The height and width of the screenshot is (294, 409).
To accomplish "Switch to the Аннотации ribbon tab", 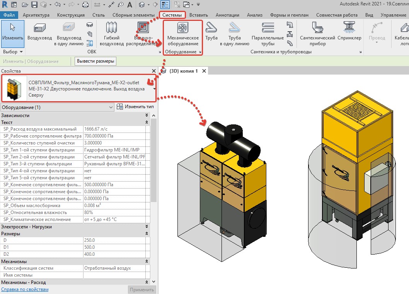I will click(227, 15).
